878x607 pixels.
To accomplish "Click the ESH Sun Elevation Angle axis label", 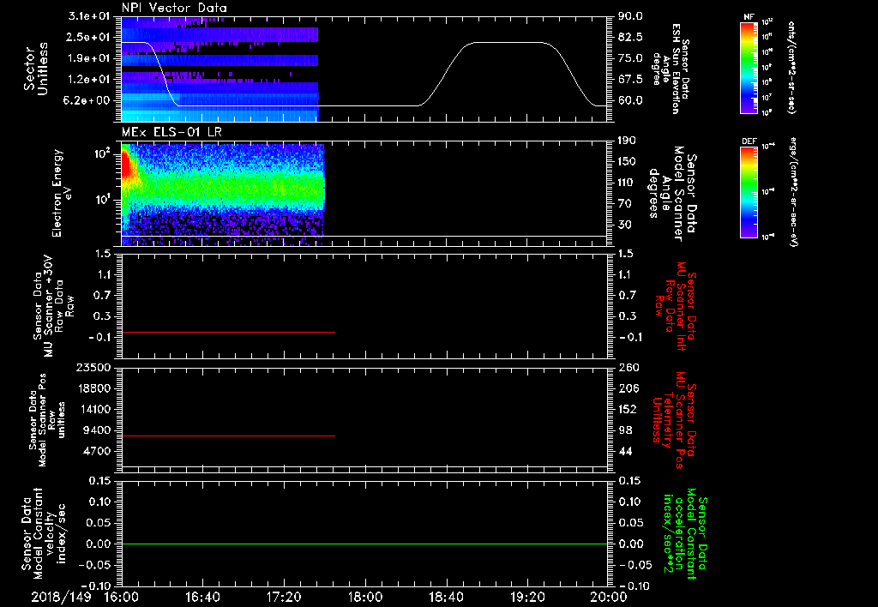I will pyautogui.click(x=671, y=69).
